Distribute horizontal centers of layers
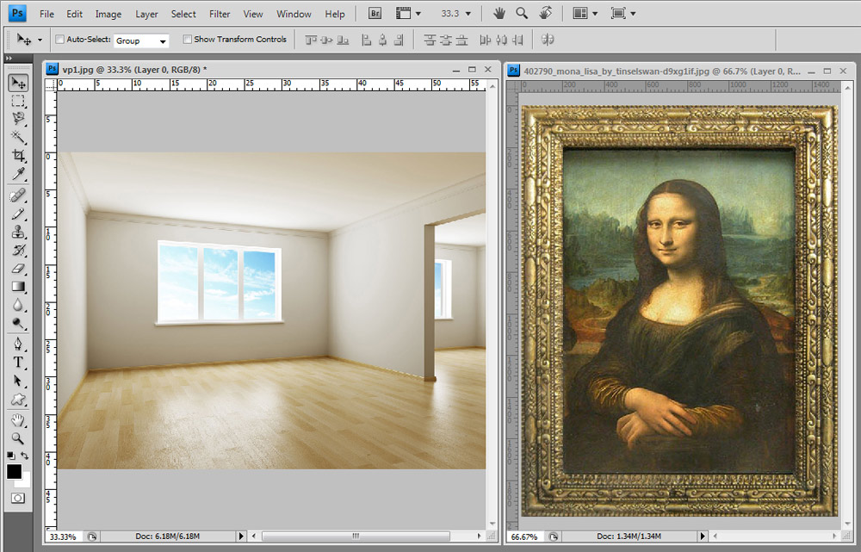The width and height of the screenshot is (861, 552). pos(501,40)
